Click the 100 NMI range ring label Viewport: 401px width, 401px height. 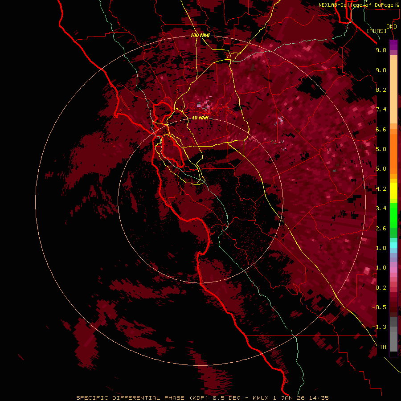pos(200,35)
